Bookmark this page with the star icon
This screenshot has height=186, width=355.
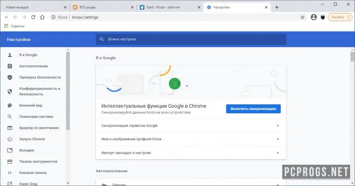pos(303,17)
